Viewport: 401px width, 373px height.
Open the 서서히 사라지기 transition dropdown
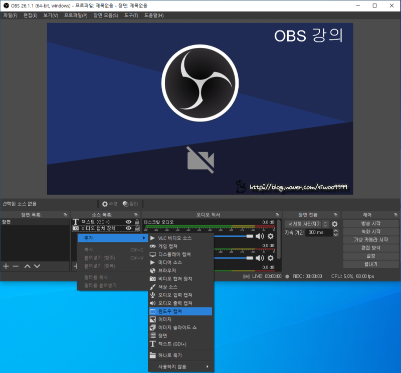307,224
